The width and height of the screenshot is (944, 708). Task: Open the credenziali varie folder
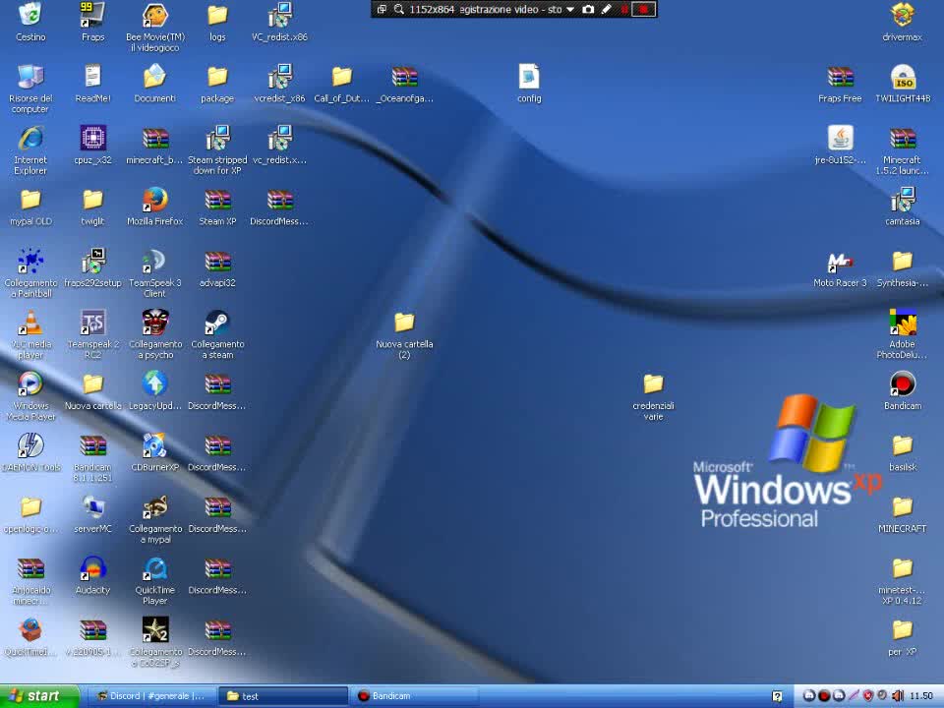pyautogui.click(x=653, y=383)
